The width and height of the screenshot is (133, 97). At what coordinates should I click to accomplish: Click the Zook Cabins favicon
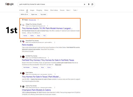(23, 73)
